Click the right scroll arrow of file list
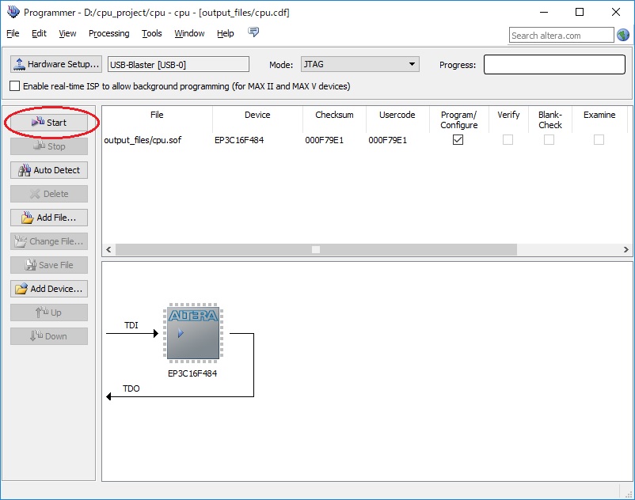Viewport: 635px width, 500px height. coord(626,249)
